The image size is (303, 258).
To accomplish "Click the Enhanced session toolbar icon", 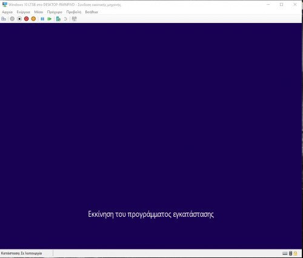I will 75,19.
